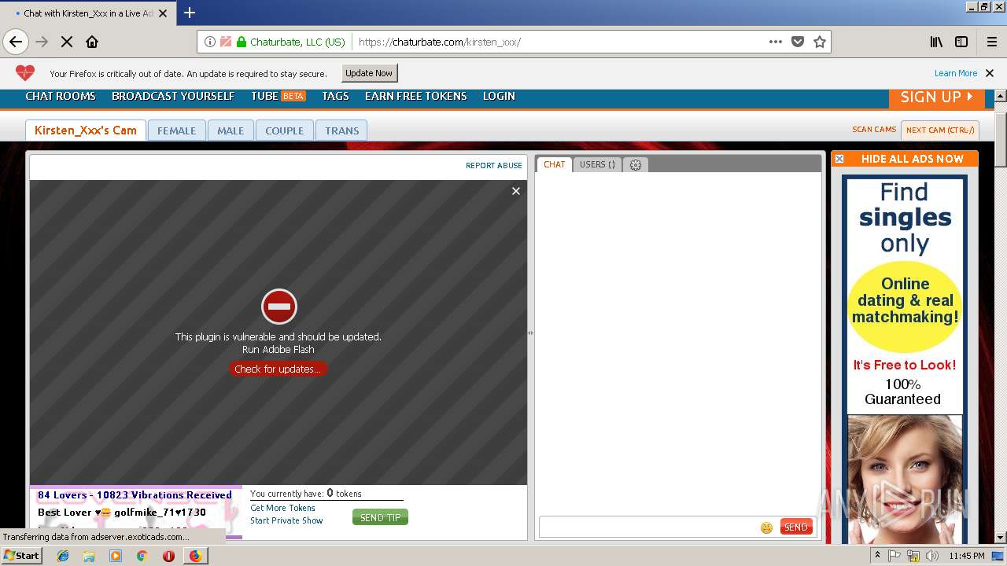Open a new browser tab

point(190,13)
